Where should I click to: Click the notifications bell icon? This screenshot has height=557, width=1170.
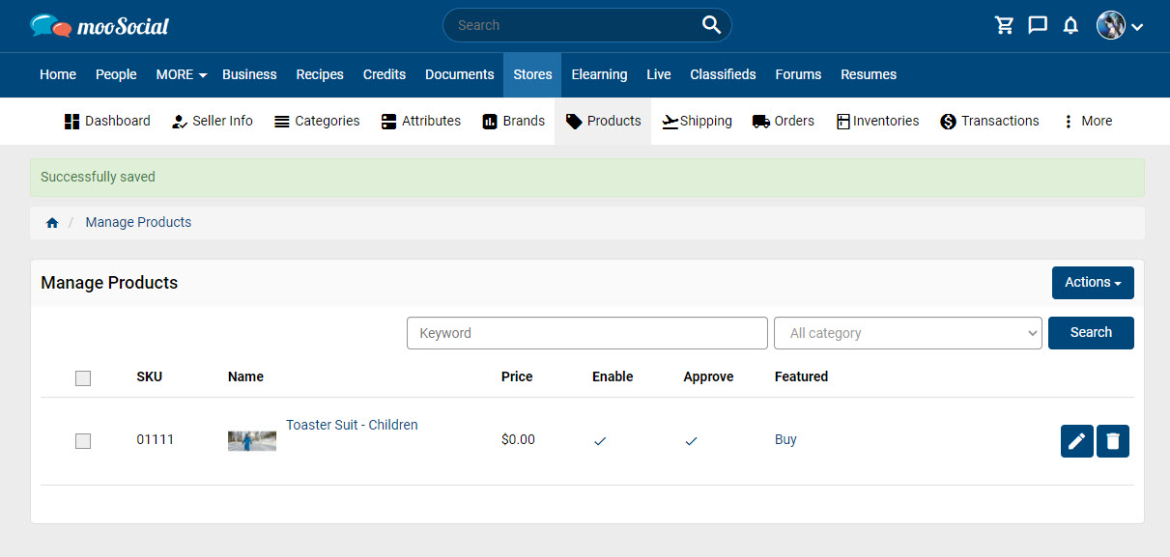pyautogui.click(x=1070, y=26)
